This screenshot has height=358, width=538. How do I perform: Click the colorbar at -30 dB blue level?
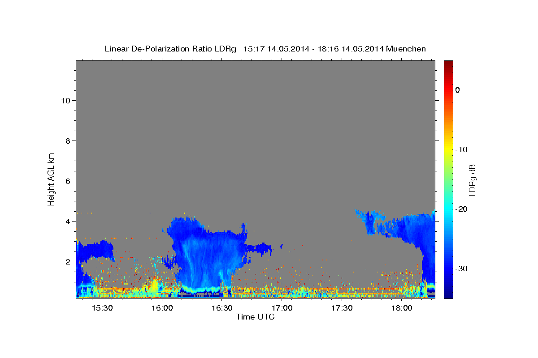[x=448, y=268]
